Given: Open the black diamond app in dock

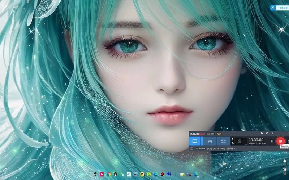Looking at the screenshot, I should click(95, 174).
